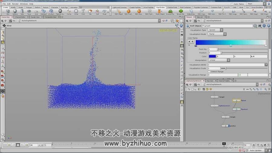Enable the Detect Range checkbox
Image resolution: width=272 pixels, height=153 pixels.
[x=209, y=71]
